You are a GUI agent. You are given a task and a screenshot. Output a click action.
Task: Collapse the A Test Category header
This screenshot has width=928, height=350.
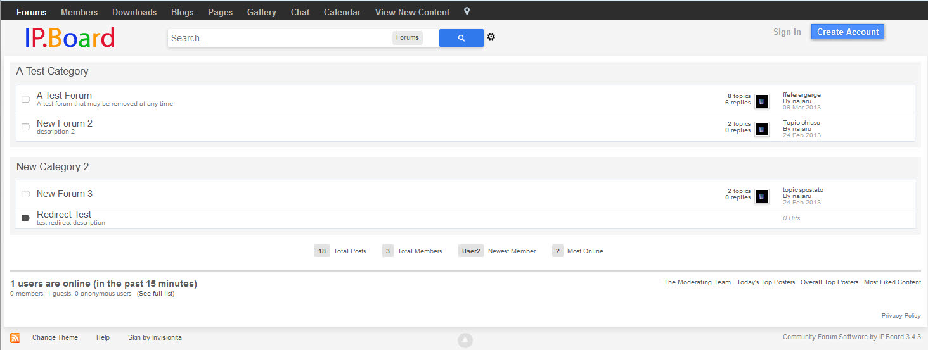[x=53, y=72]
